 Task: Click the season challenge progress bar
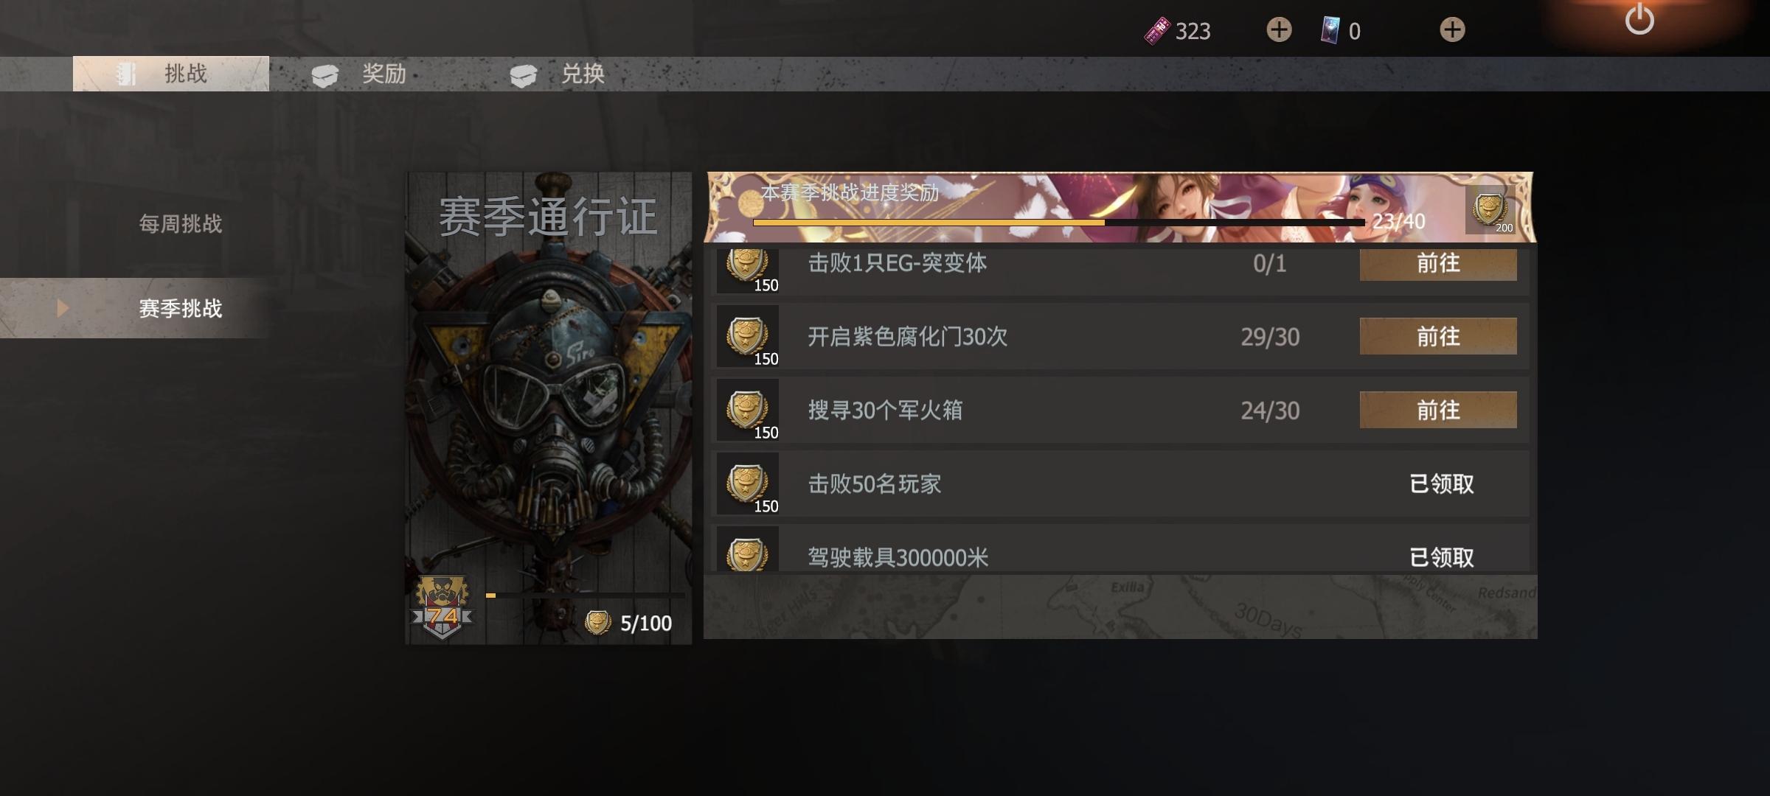click(x=1058, y=222)
